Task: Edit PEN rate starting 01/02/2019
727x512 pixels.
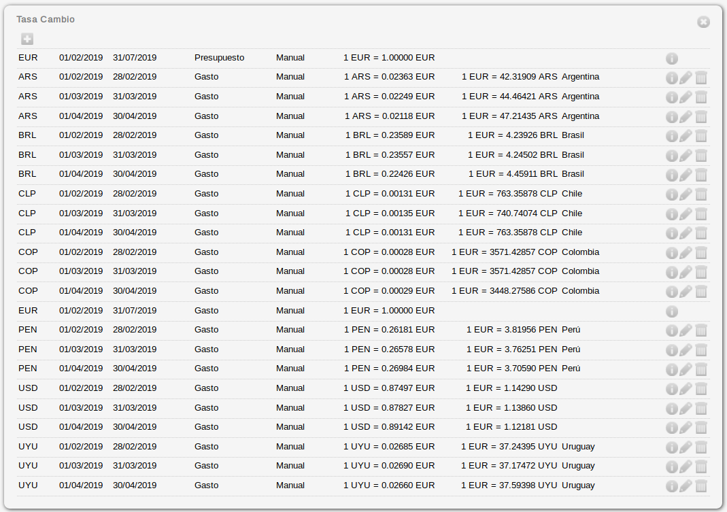Action: coord(686,330)
